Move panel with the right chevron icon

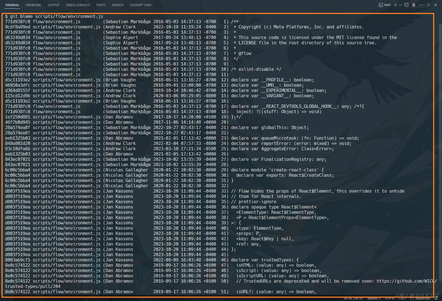(x=428, y=5)
